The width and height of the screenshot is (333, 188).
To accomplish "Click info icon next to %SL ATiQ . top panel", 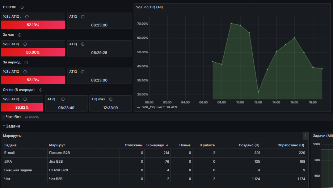I will 27,17.
